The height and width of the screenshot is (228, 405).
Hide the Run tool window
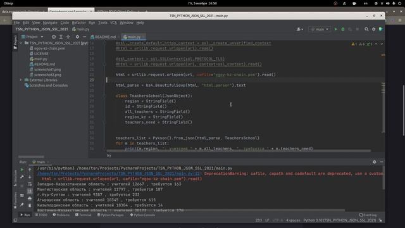(382, 162)
